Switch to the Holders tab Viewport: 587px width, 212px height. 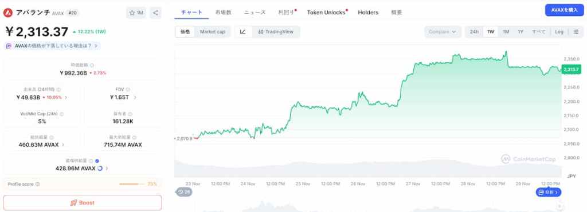tap(368, 13)
